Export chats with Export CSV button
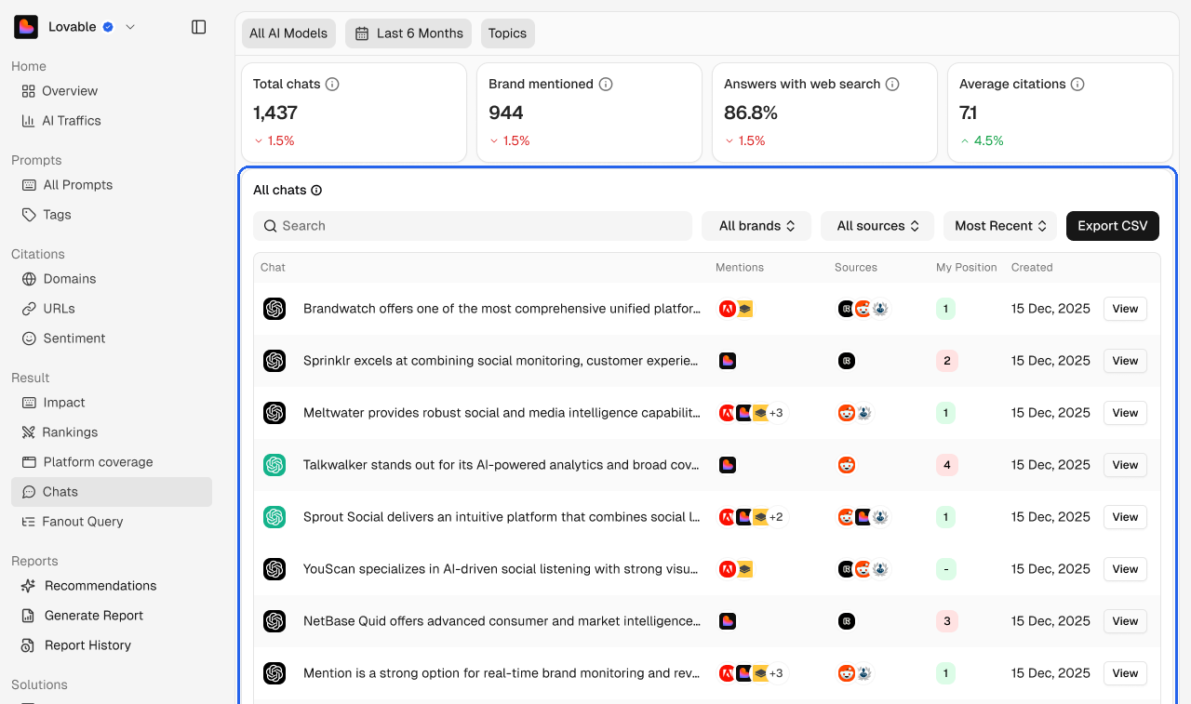The height and width of the screenshot is (704, 1191). pyautogui.click(x=1113, y=226)
